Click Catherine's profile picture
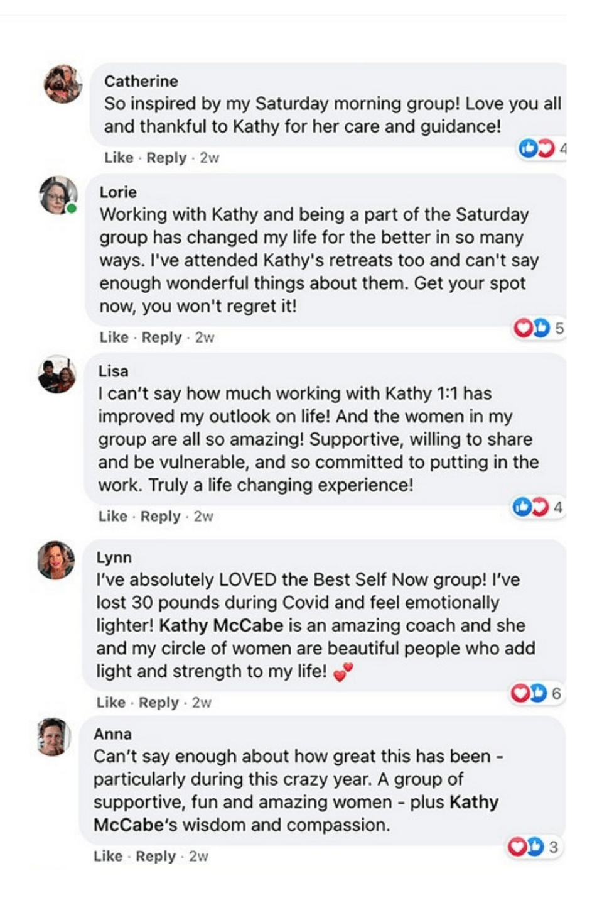The width and height of the screenshot is (602, 905). point(63,84)
